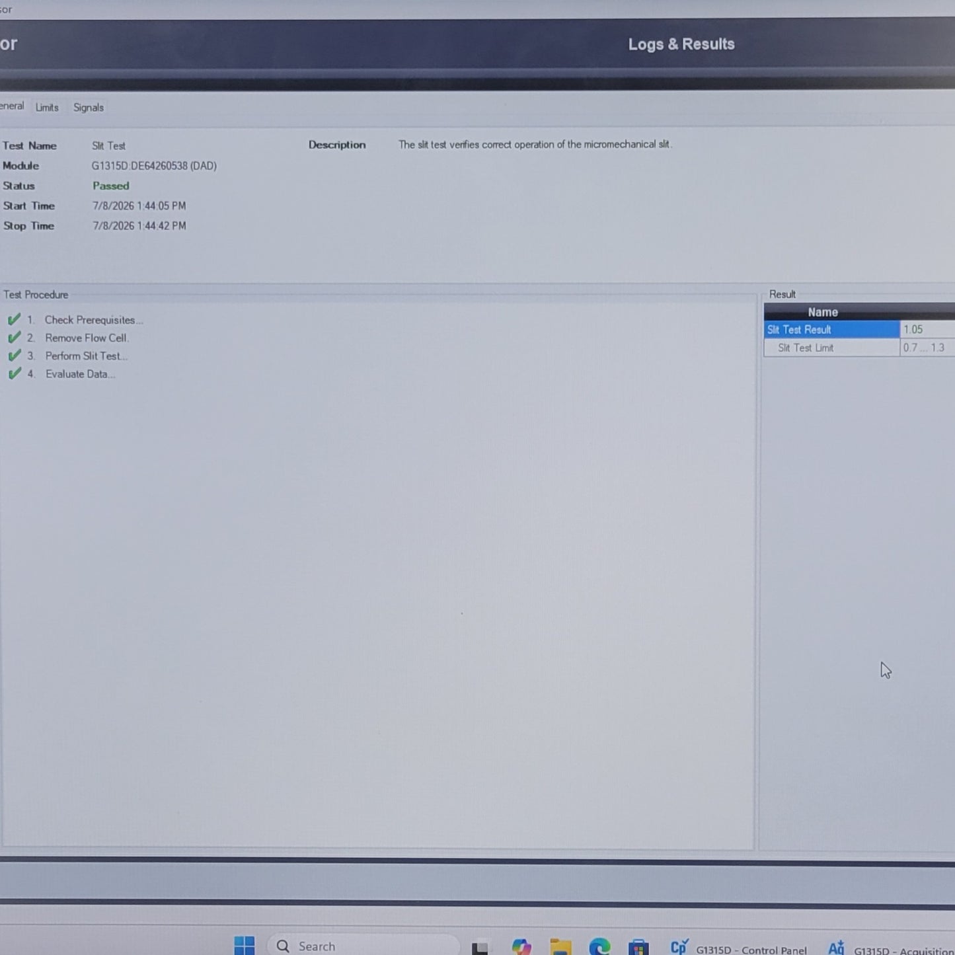Click the taskbar Search box
The image size is (955, 955).
[x=363, y=946]
